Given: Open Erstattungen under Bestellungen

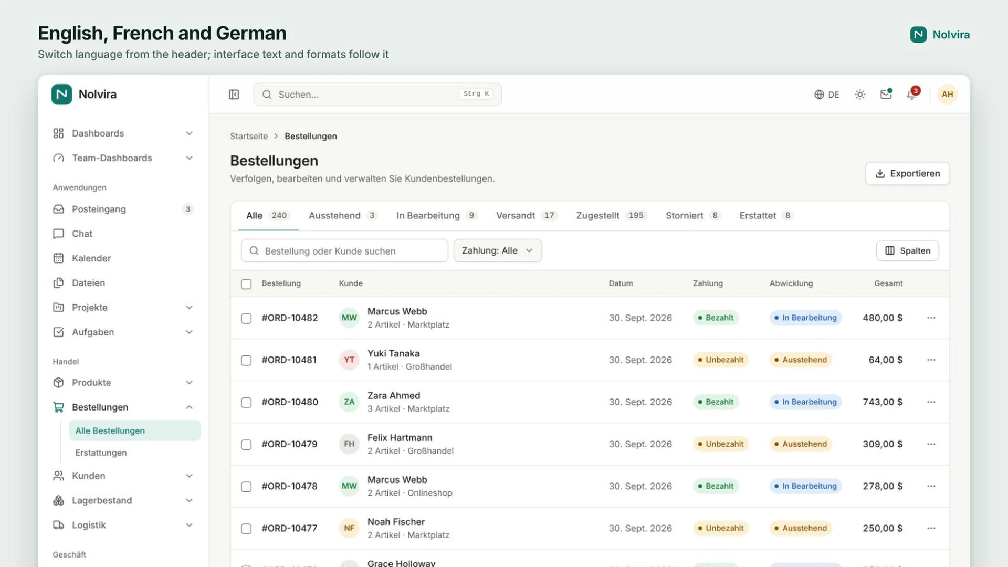Looking at the screenshot, I should click(x=135, y=453).
